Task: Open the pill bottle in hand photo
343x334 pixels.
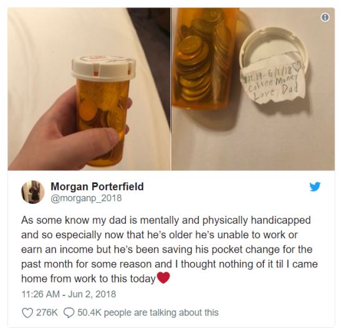Action: point(89,89)
